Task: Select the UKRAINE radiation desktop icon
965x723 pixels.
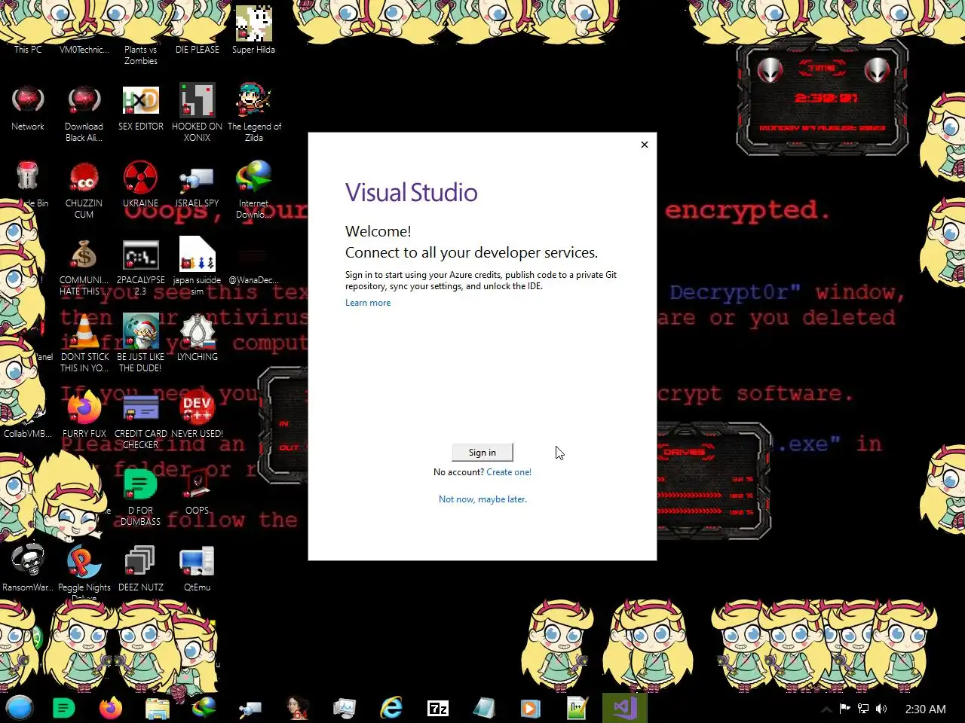Action: 140,185
